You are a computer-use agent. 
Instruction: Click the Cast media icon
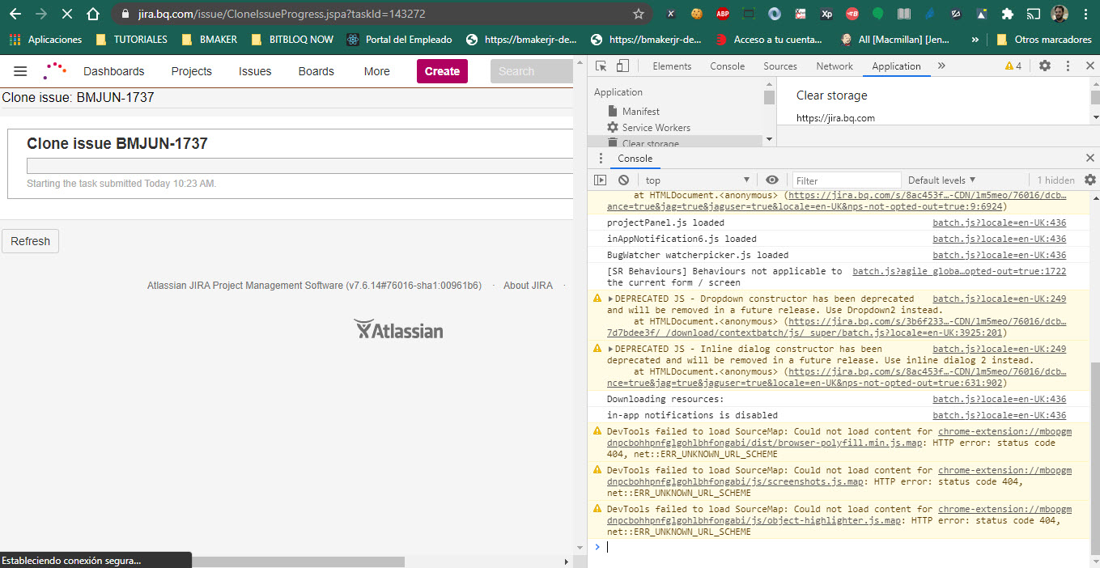1034,14
